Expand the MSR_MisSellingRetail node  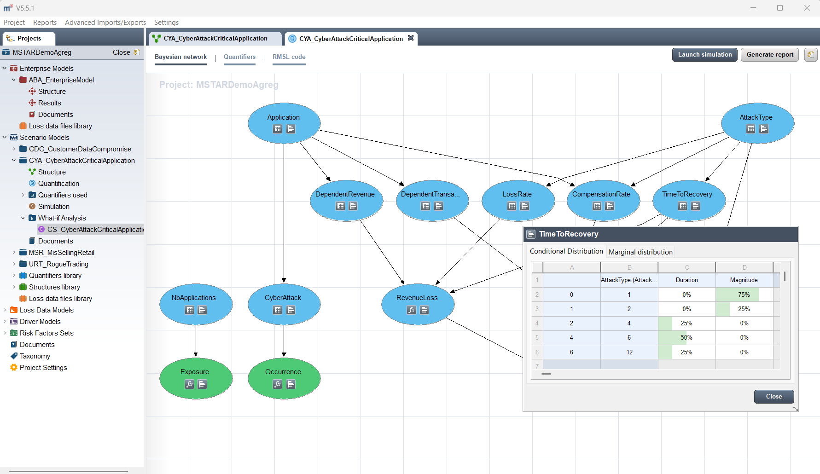14,253
